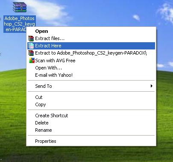This screenshot has height=162, width=173.
Task: Click the WinRAR icon beside Extract to
Action: pyautogui.click(x=31, y=53)
